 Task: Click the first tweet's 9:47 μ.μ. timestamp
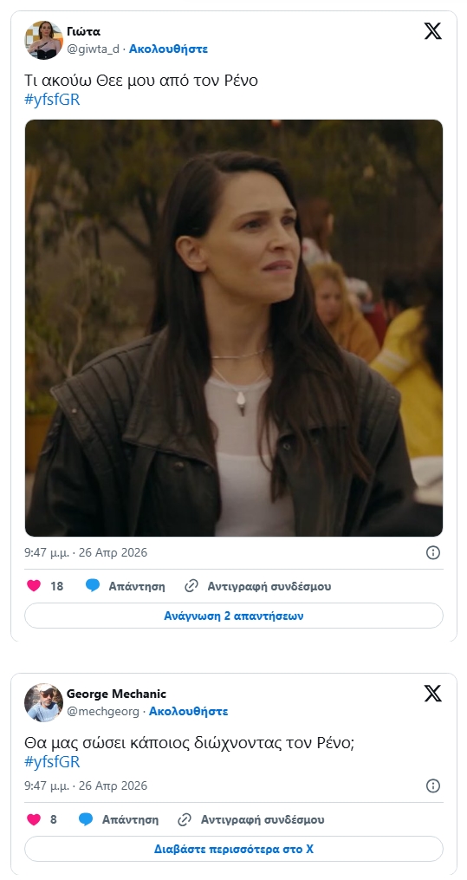(86, 553)
